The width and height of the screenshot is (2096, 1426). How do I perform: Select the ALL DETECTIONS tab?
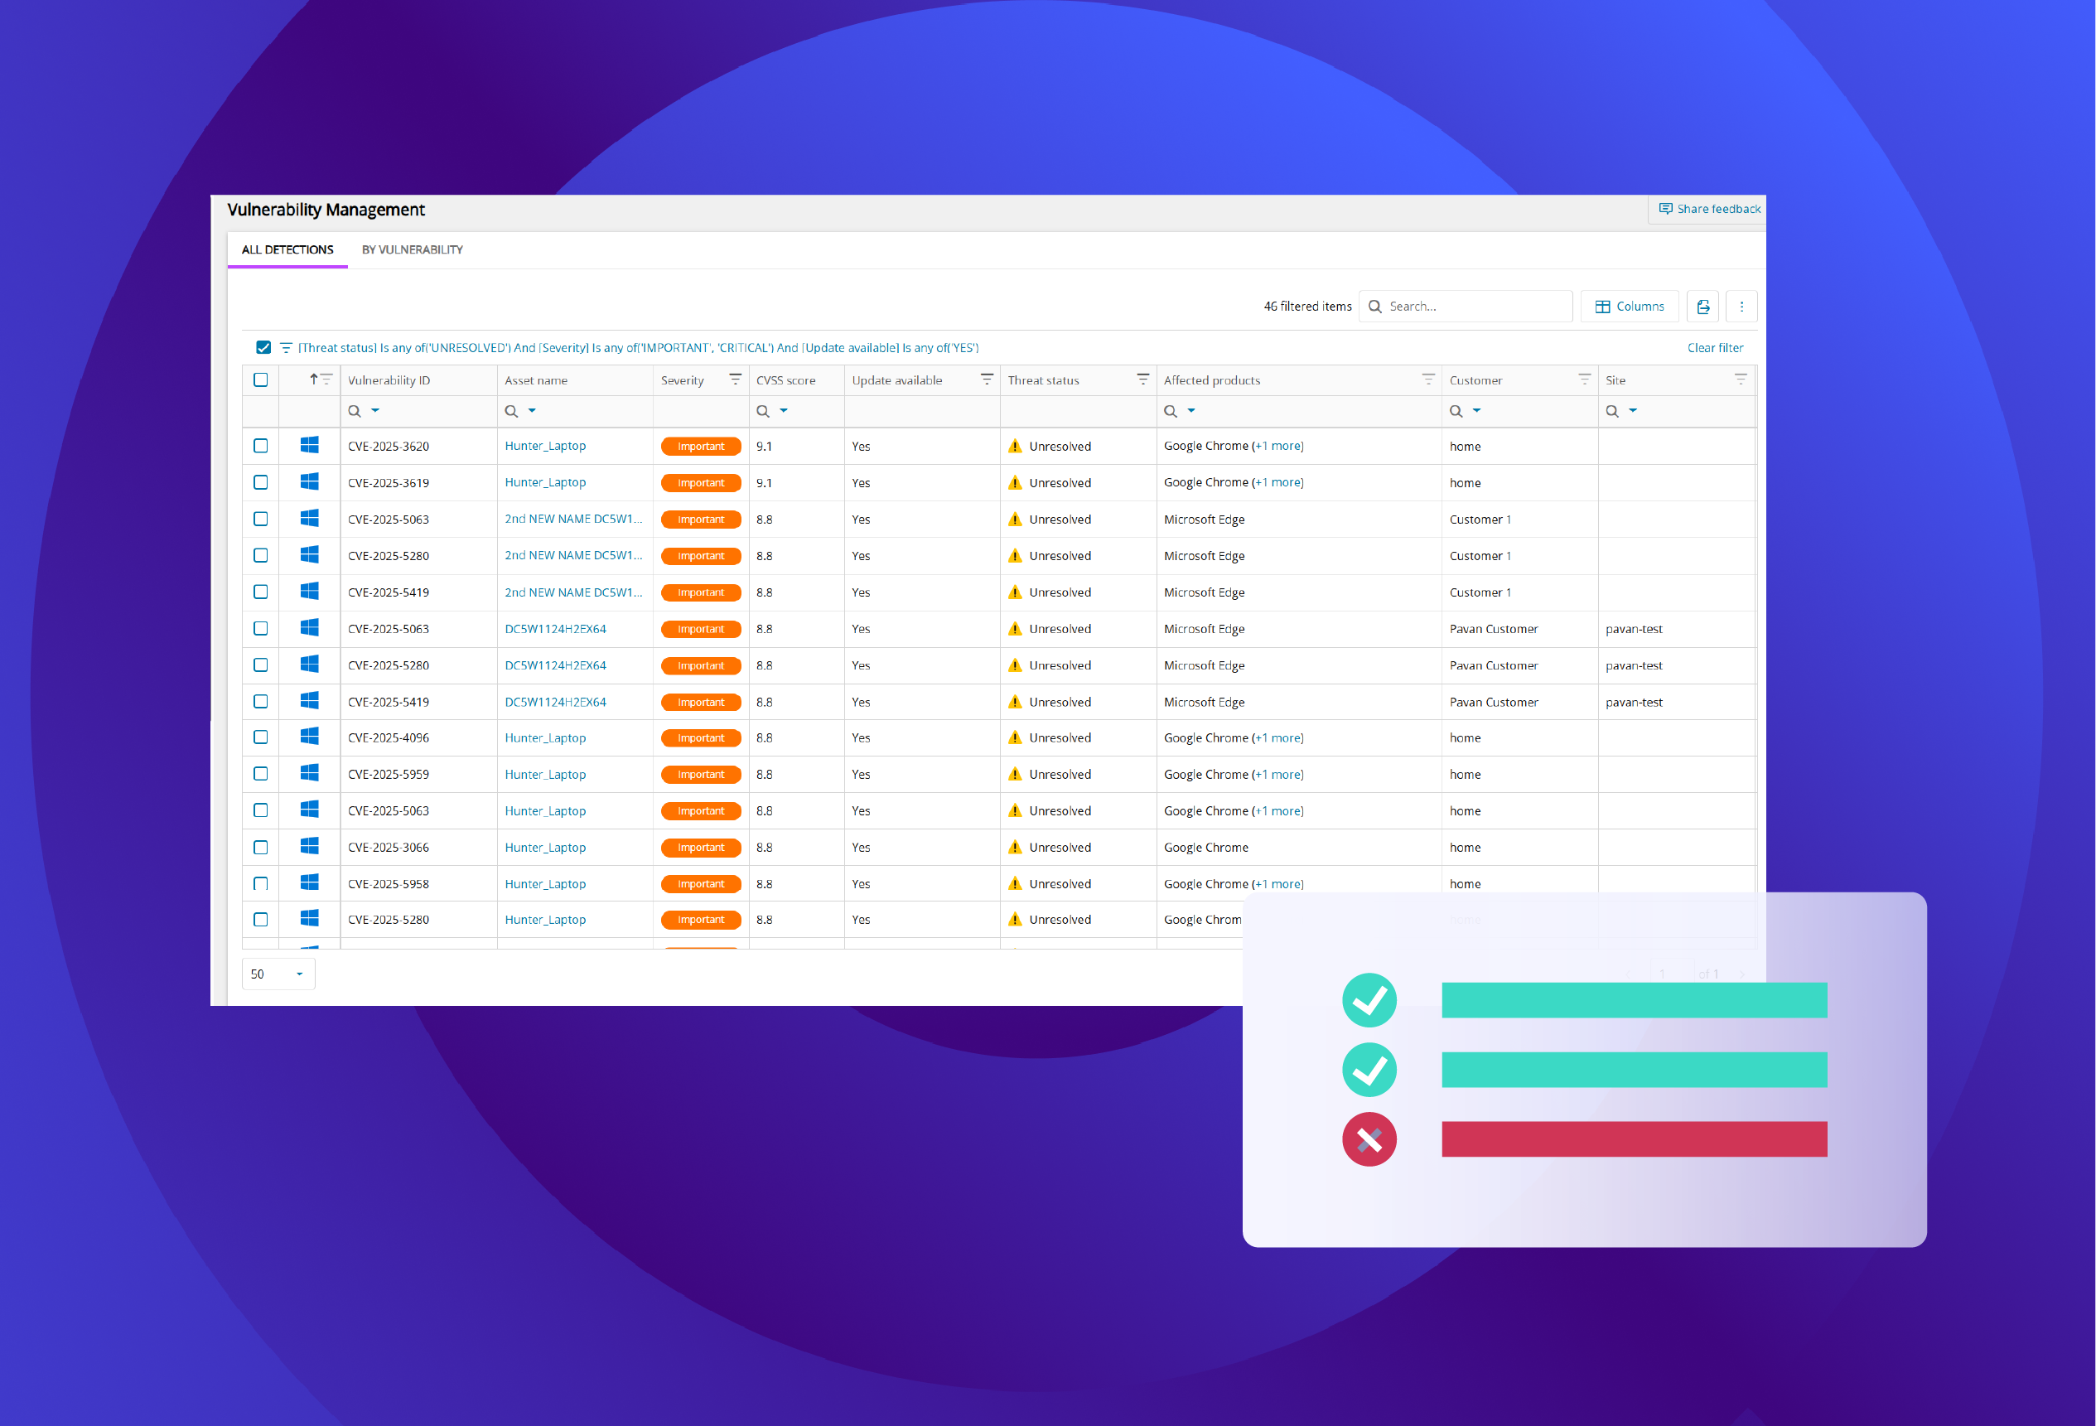[x=287, y=250]
